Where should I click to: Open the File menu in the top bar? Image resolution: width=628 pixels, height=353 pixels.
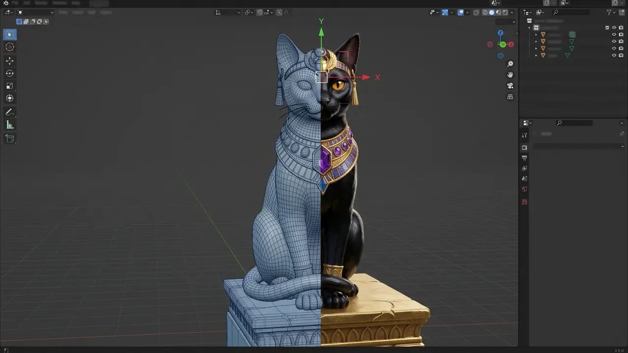tap(15, 3)
